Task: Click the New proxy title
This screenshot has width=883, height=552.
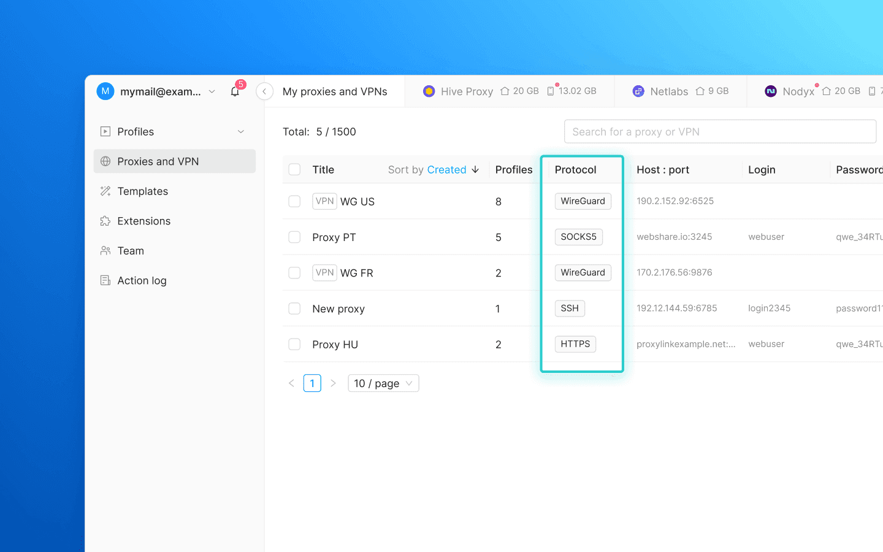Action: click(x=338, y=309)
